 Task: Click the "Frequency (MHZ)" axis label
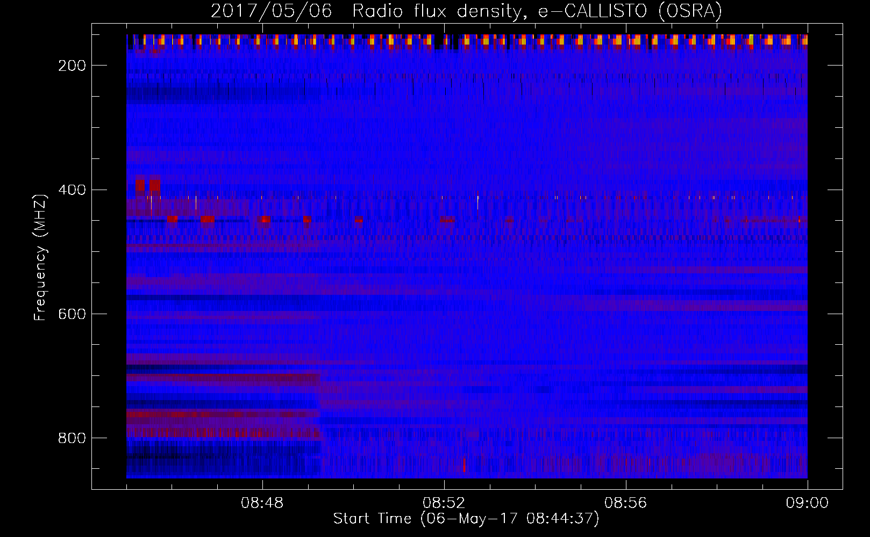pos(40,257)
